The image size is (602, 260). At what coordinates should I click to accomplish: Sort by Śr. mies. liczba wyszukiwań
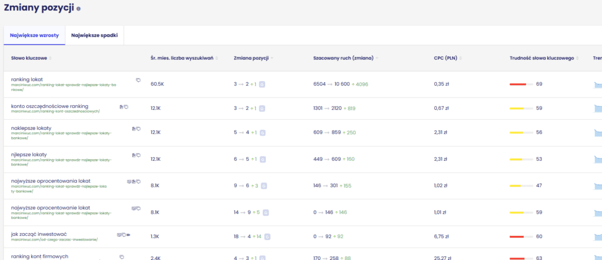(183, 58)
